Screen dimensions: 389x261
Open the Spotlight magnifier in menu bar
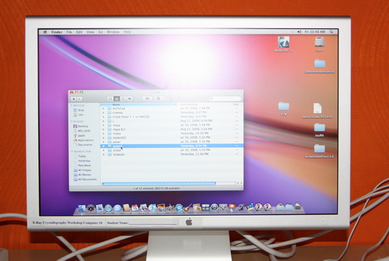331,32
